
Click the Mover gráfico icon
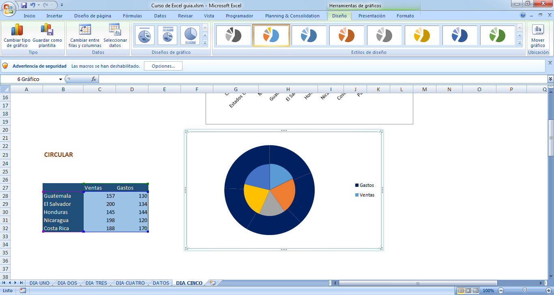pos(538,36)
